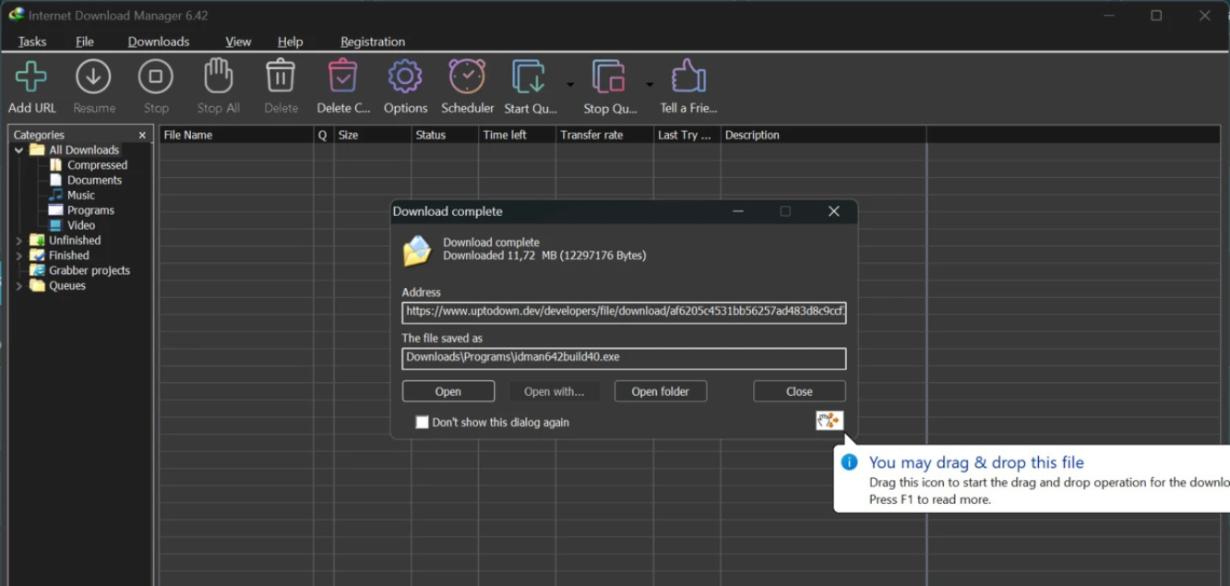
Task: Open the Stop Queue dropdown arrow
Action: point(650,85)
